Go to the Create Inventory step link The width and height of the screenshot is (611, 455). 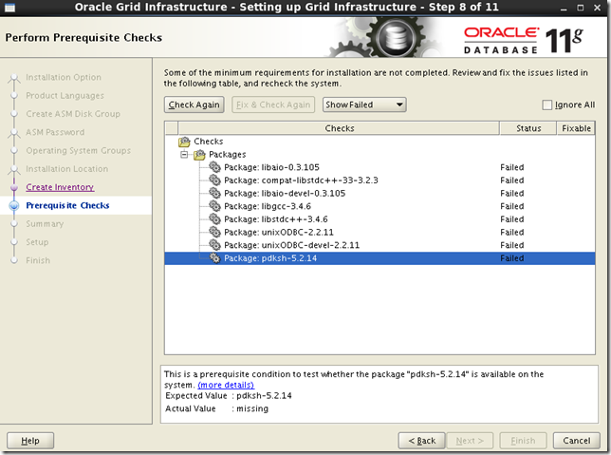click(60, 187)
